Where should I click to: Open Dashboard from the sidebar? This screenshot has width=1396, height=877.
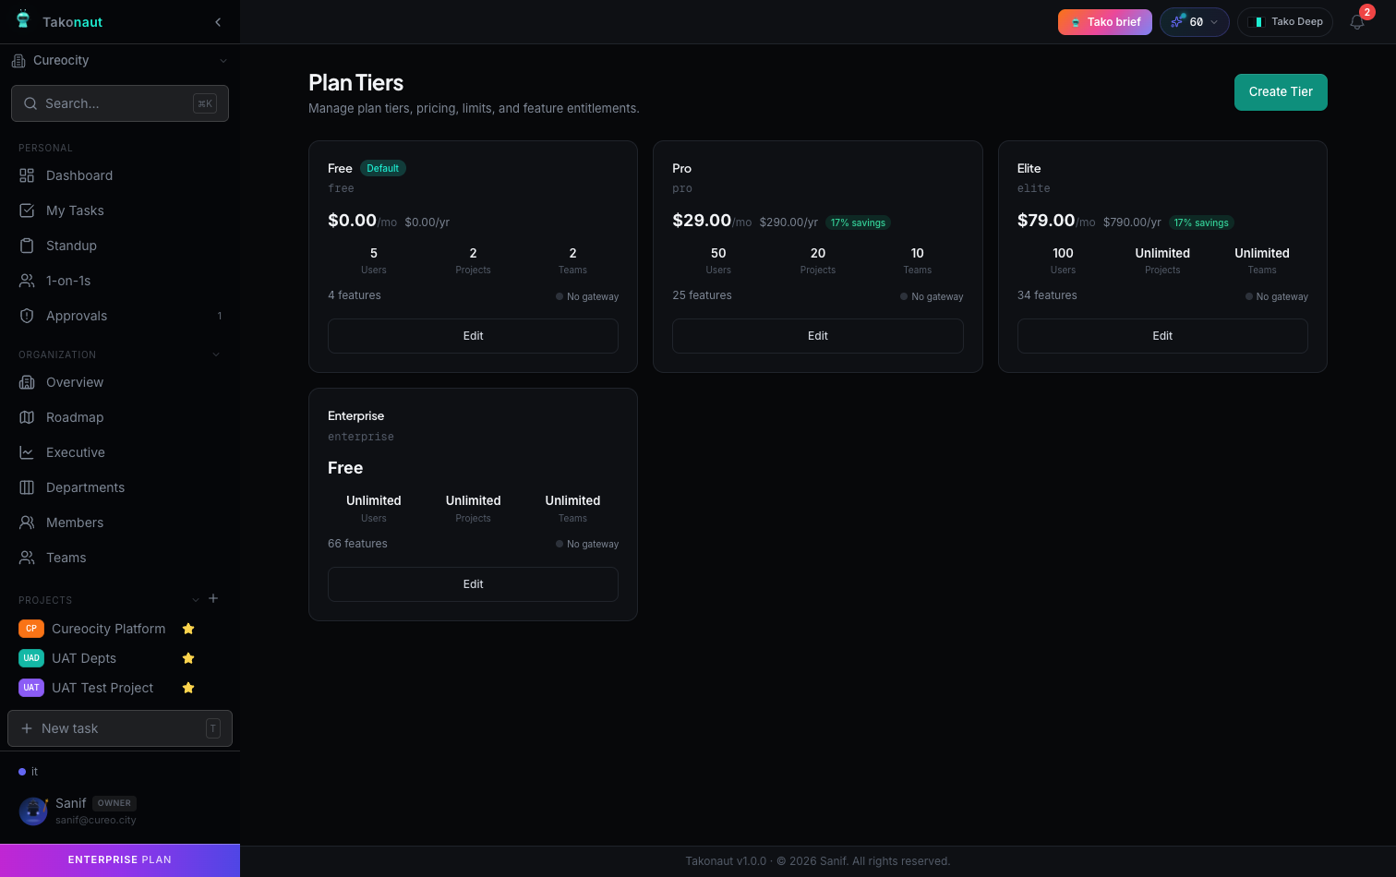pyautogui.click(x=120, y=175)
